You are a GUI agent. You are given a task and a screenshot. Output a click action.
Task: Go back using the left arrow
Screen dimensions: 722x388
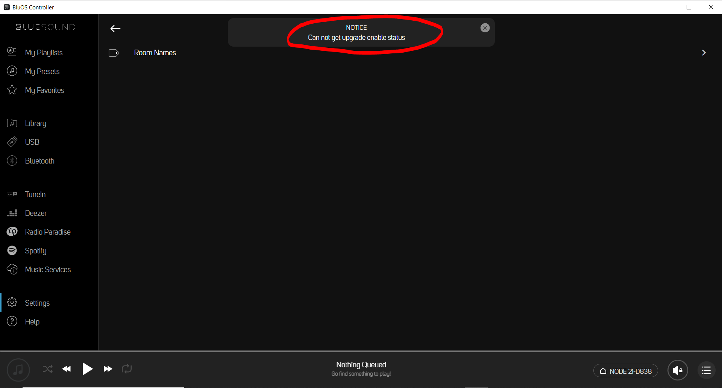(115, 29)
